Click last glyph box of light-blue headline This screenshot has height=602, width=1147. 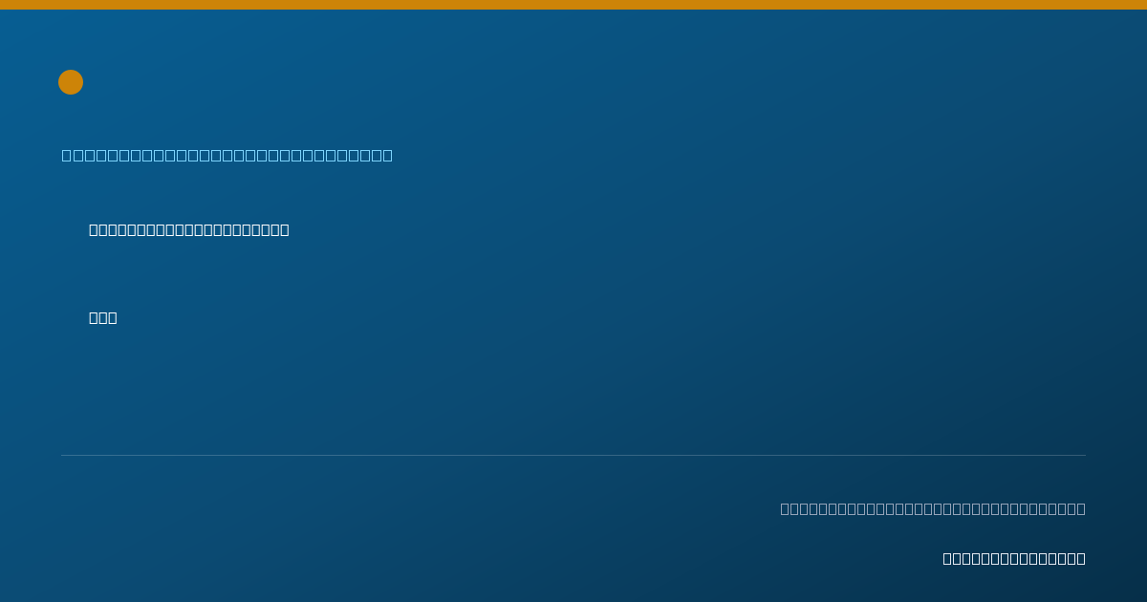click(387, 155)
